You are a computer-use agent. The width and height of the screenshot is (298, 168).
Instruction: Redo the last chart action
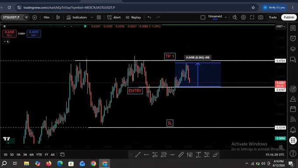(x=158, y=17)
